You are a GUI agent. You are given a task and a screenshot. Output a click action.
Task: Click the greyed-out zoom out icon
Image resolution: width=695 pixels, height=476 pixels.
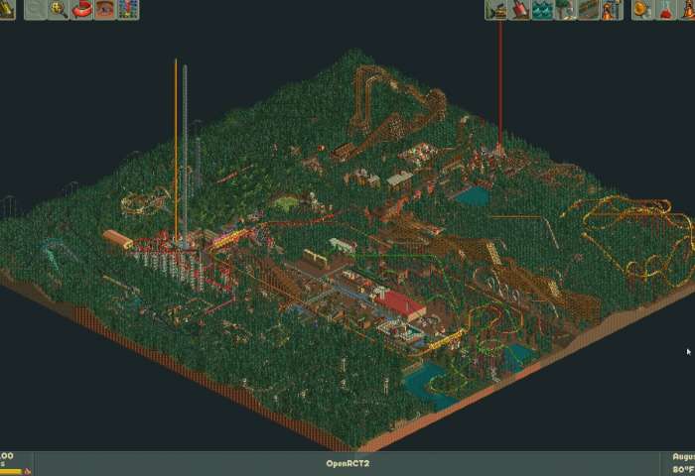(x=36, y=9)
